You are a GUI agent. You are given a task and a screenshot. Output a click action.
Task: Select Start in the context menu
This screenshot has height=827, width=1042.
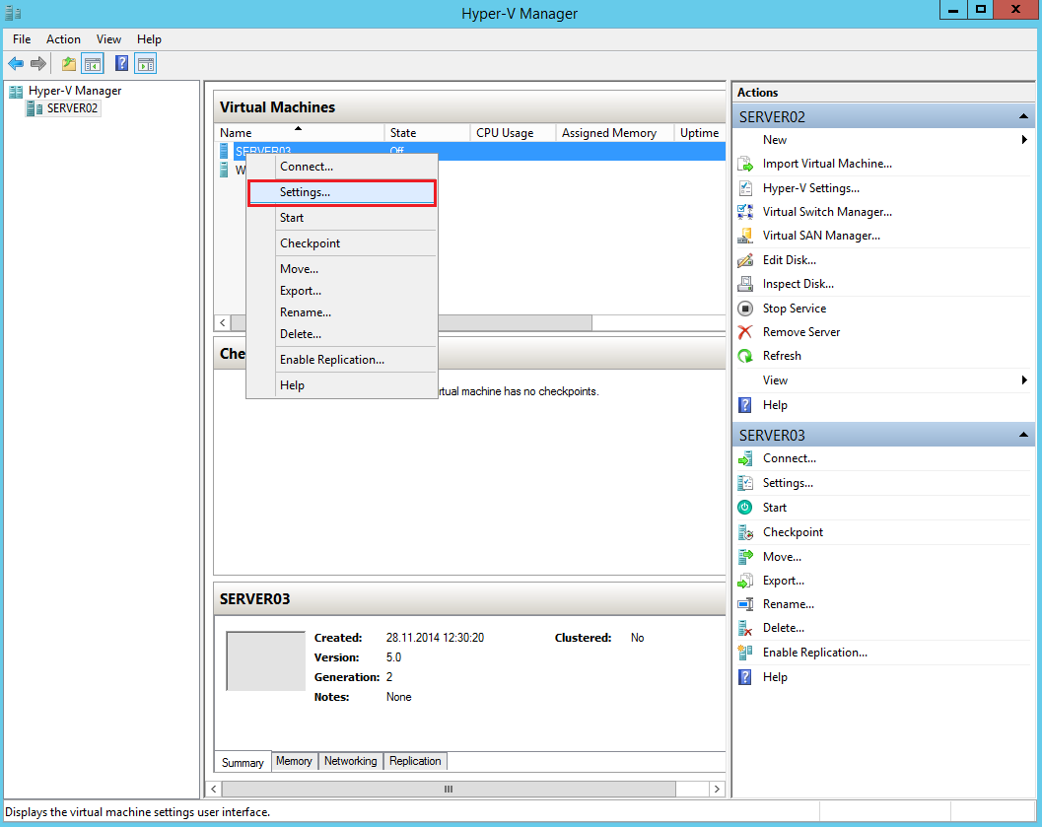342,218
